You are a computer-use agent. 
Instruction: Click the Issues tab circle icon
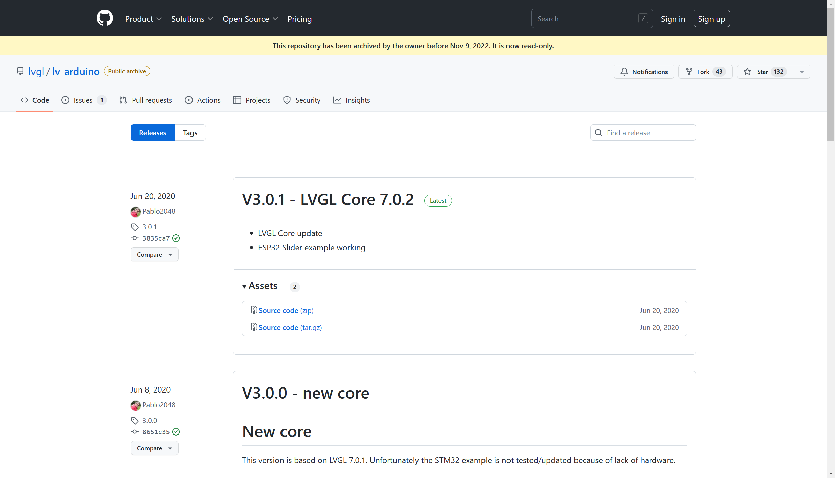[x=67, y=100]
